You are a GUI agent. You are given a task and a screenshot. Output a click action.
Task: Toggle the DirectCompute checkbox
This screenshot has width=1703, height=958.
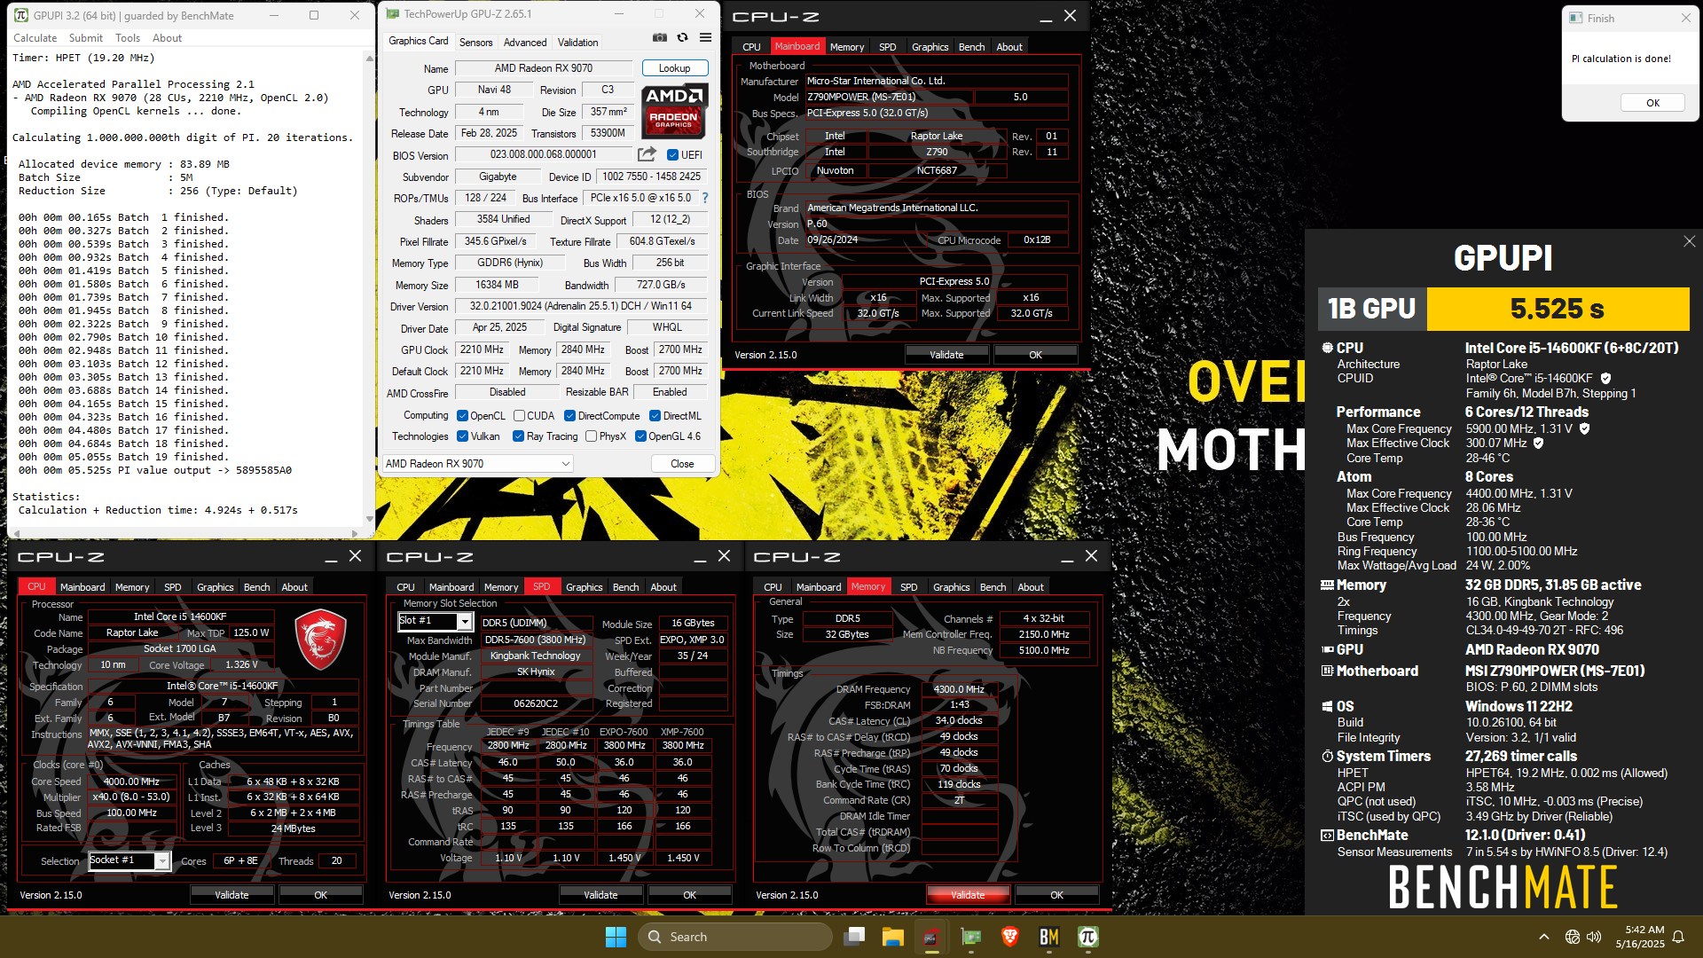click(569, 416)
